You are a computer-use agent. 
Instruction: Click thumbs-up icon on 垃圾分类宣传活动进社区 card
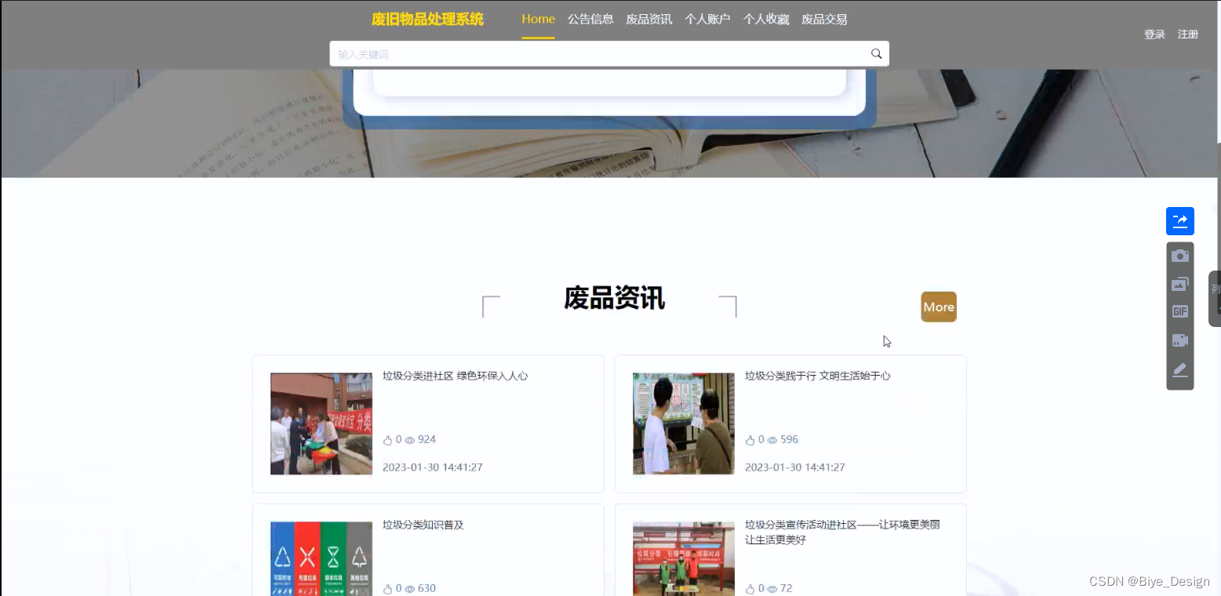click(x=750, y=589)
